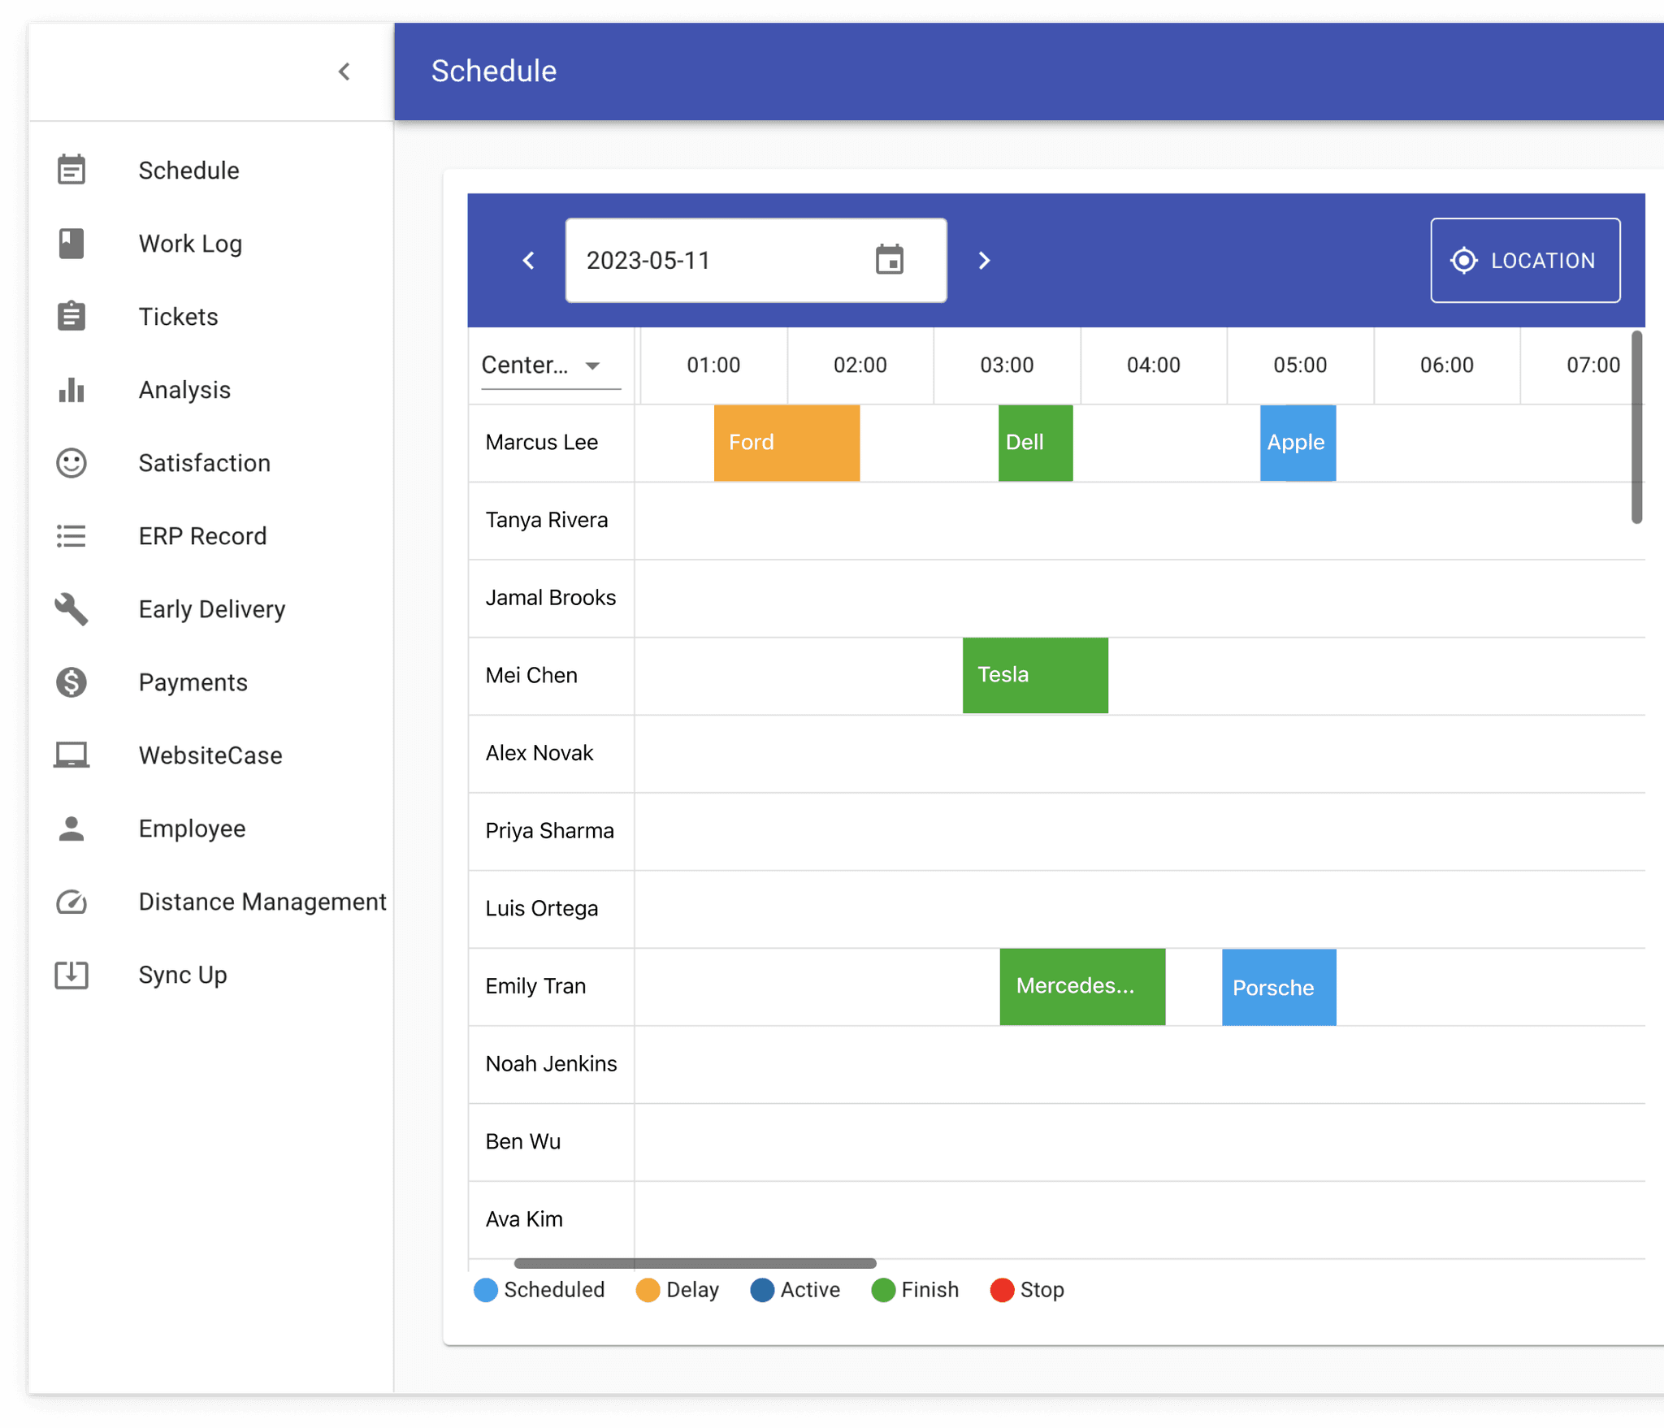The width and height of the screenshot is (1664, 1428).
Task: Click the Tickets clipboard icon
Action: click(x=71, y=317)
